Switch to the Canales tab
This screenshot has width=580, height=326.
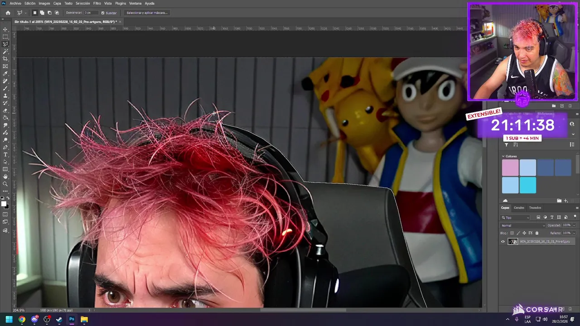click(x=519, y=208)
